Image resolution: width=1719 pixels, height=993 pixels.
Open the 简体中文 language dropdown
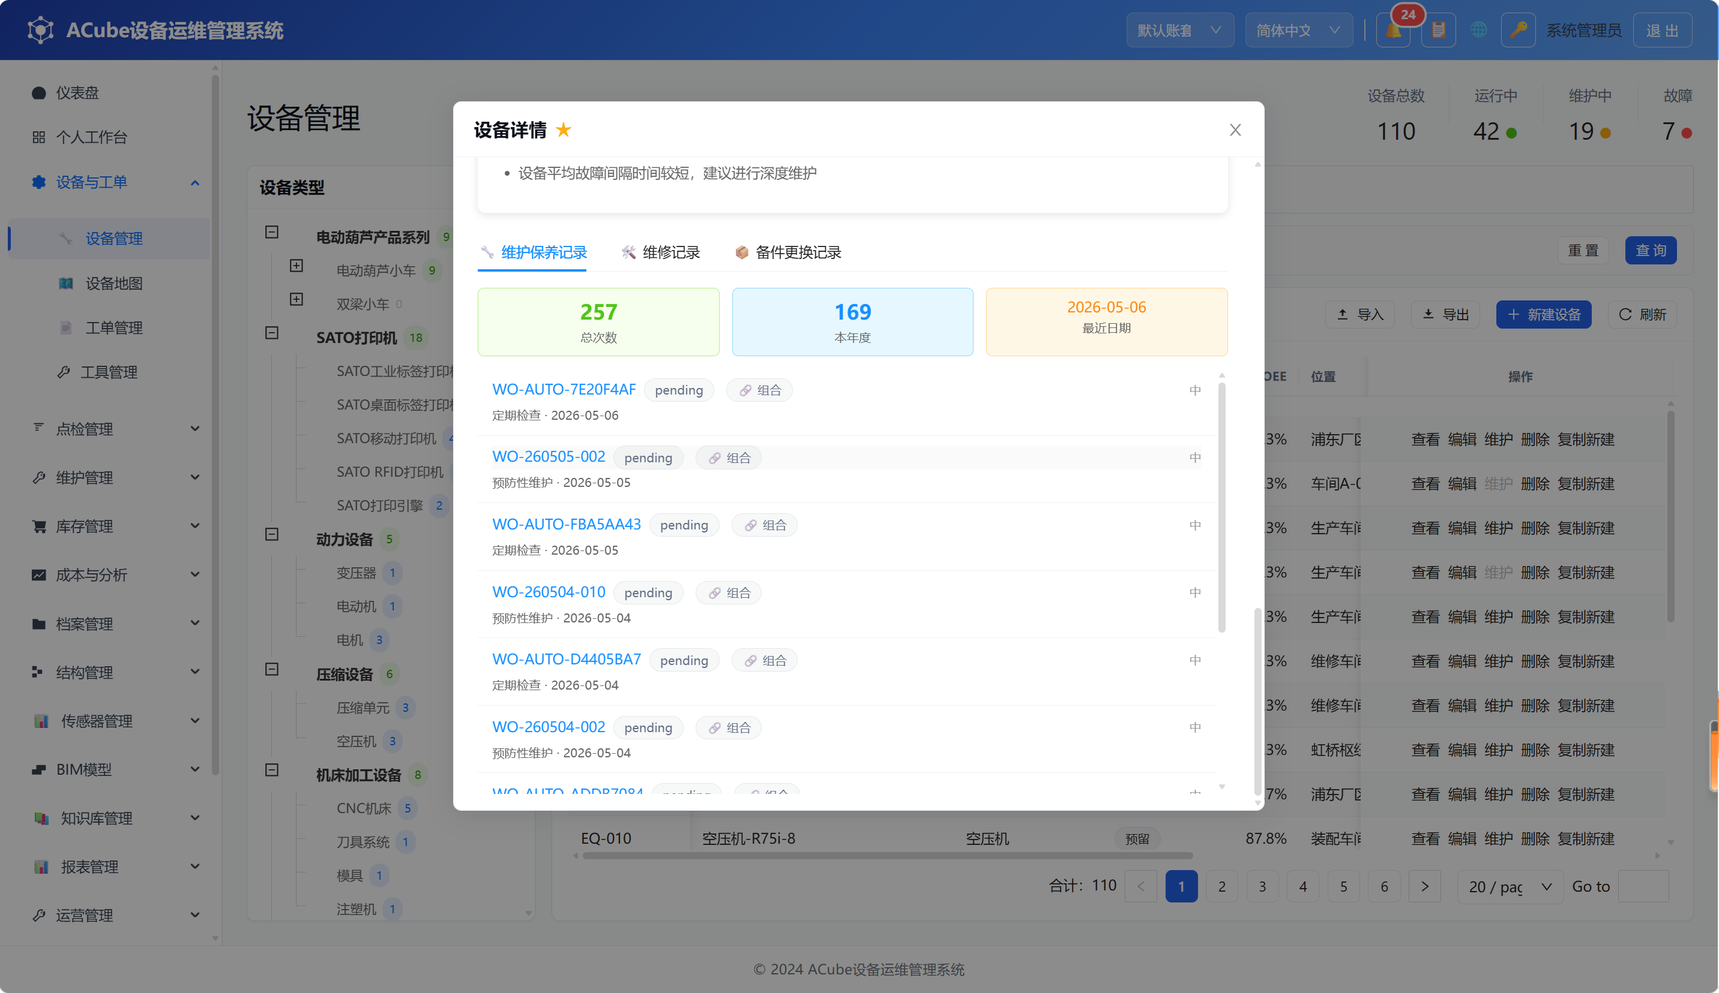[x=1298, y=31]
